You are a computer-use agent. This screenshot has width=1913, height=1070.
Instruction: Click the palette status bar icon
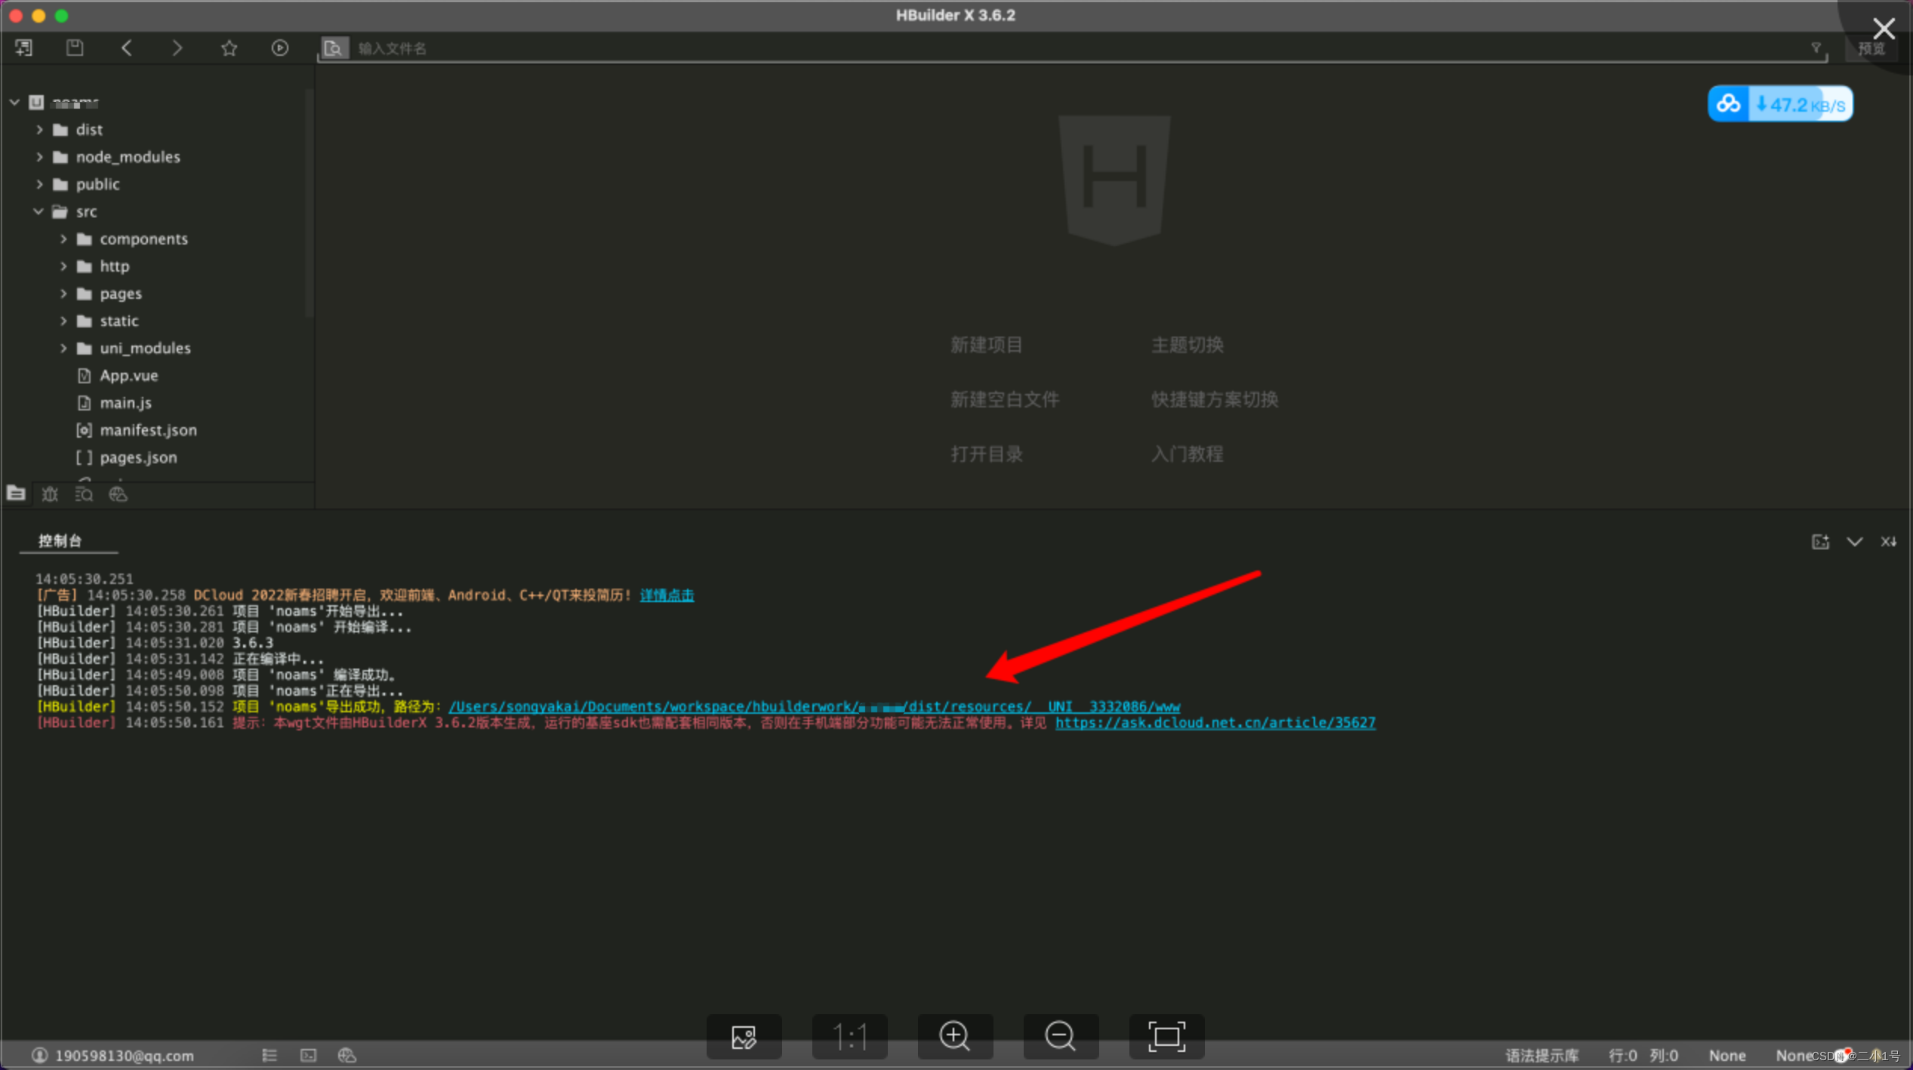[347, 1056]
